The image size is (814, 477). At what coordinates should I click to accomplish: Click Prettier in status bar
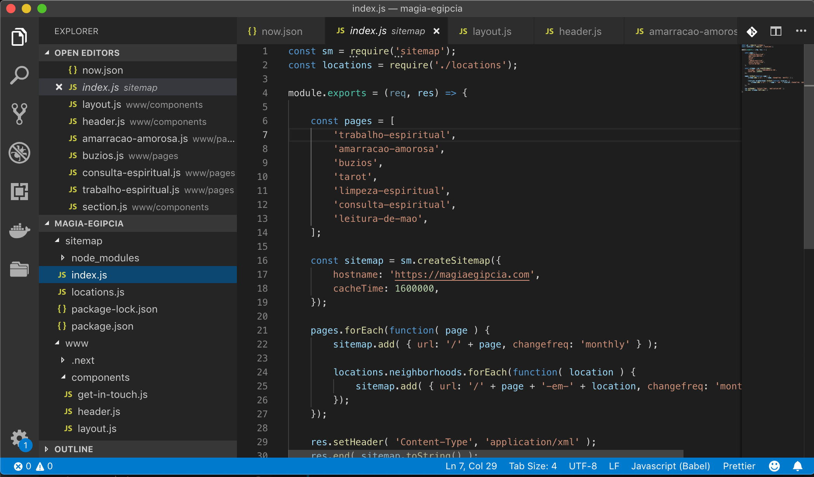739,466
